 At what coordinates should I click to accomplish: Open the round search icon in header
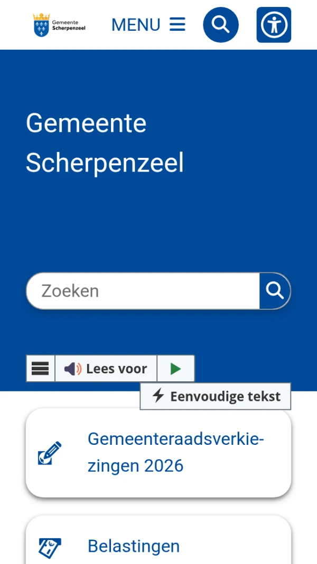[221, 25]
